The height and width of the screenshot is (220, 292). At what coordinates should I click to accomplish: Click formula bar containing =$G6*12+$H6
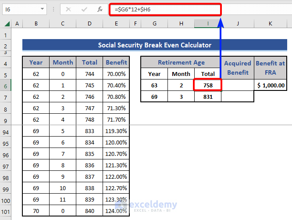point(165,10)
